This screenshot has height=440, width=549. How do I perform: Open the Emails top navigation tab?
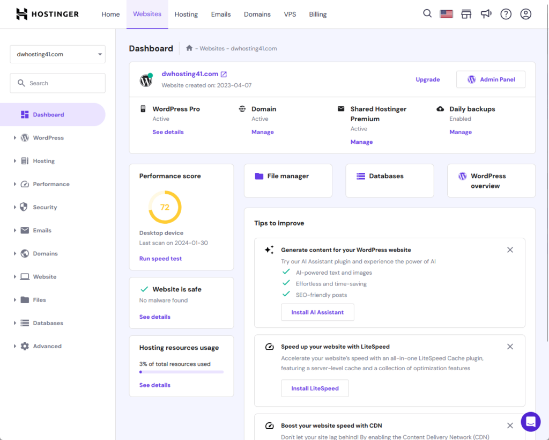coord(220,14)
